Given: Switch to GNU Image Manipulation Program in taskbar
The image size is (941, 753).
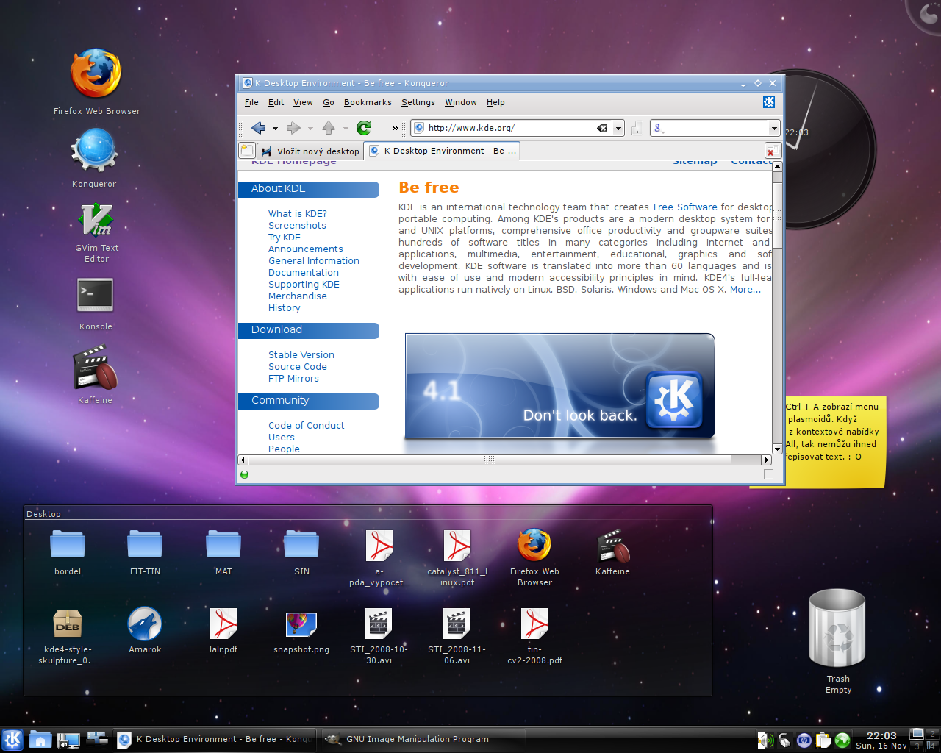Looking at the screenshot, I should 423,740.
